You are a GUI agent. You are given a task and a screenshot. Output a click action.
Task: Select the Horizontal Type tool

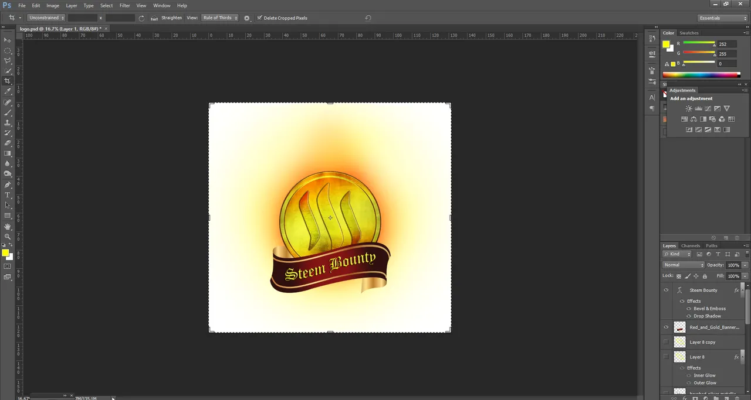[8, 195]
